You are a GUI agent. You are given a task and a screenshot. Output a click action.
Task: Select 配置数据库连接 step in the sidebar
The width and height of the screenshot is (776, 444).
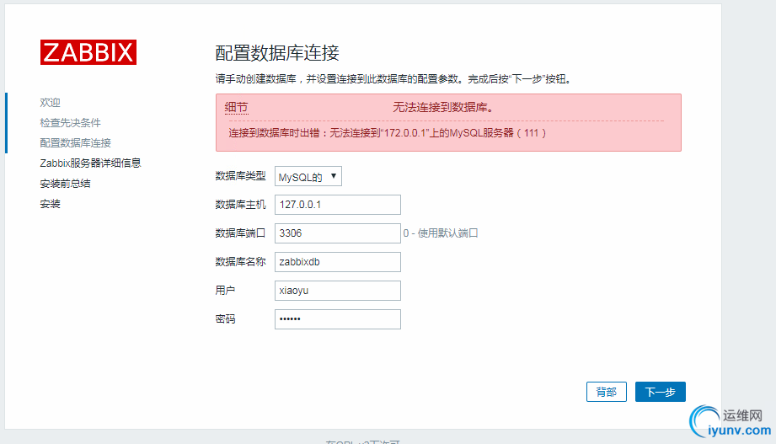point(75,143)
